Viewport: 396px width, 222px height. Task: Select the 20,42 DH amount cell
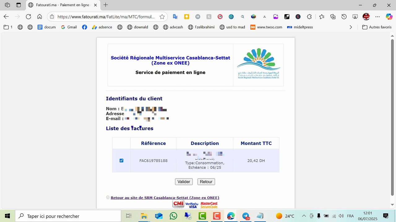pyautogui.click(x=256, y=161)
